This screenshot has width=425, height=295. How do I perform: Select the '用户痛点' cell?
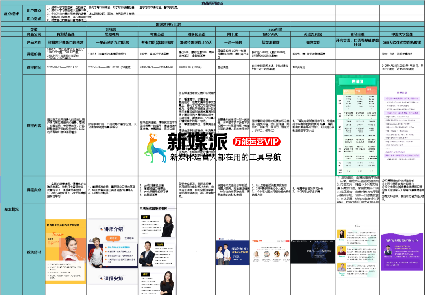tap(34, 11)
